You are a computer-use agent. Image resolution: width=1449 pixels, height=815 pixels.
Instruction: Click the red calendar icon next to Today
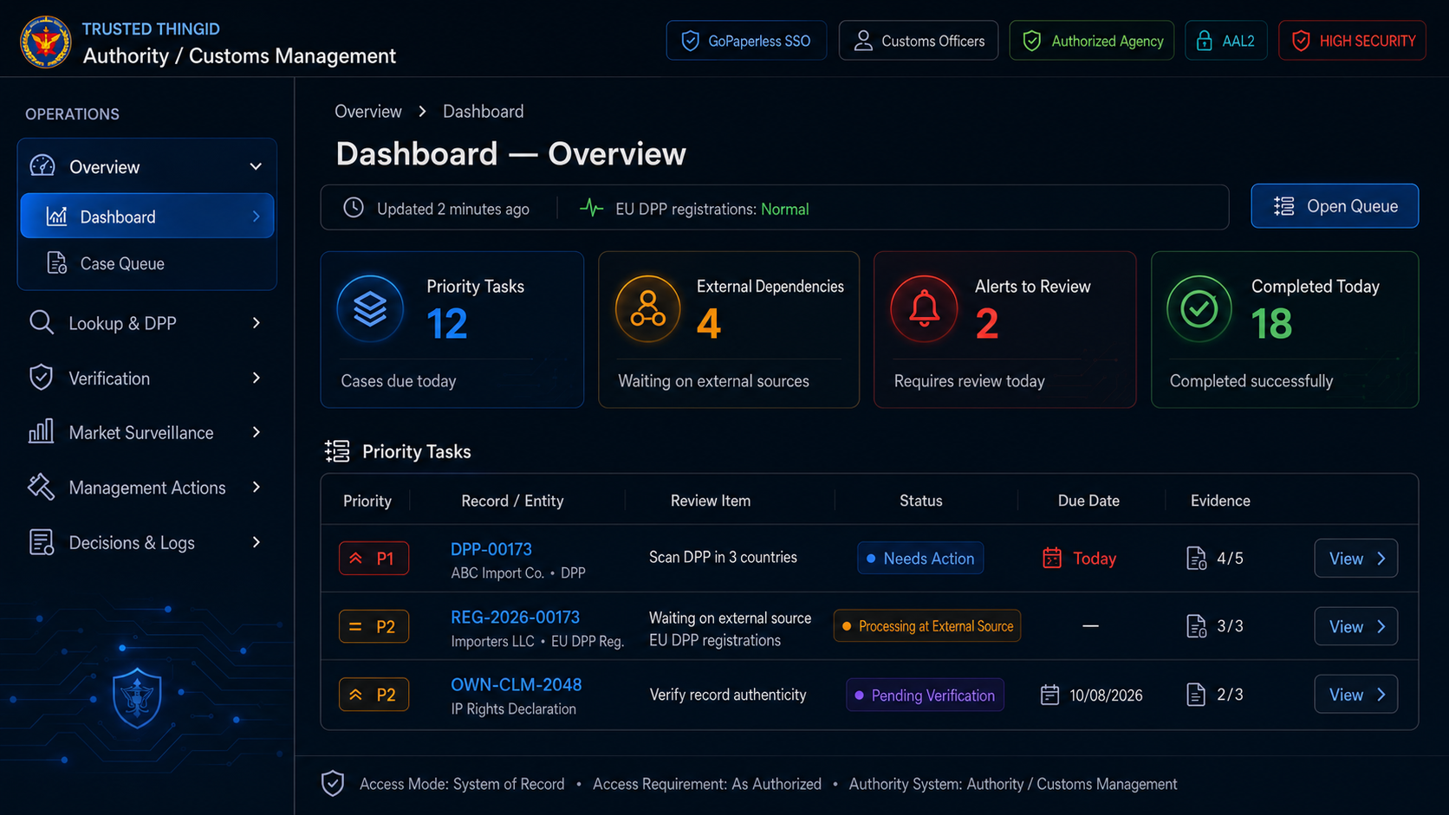1051,558
